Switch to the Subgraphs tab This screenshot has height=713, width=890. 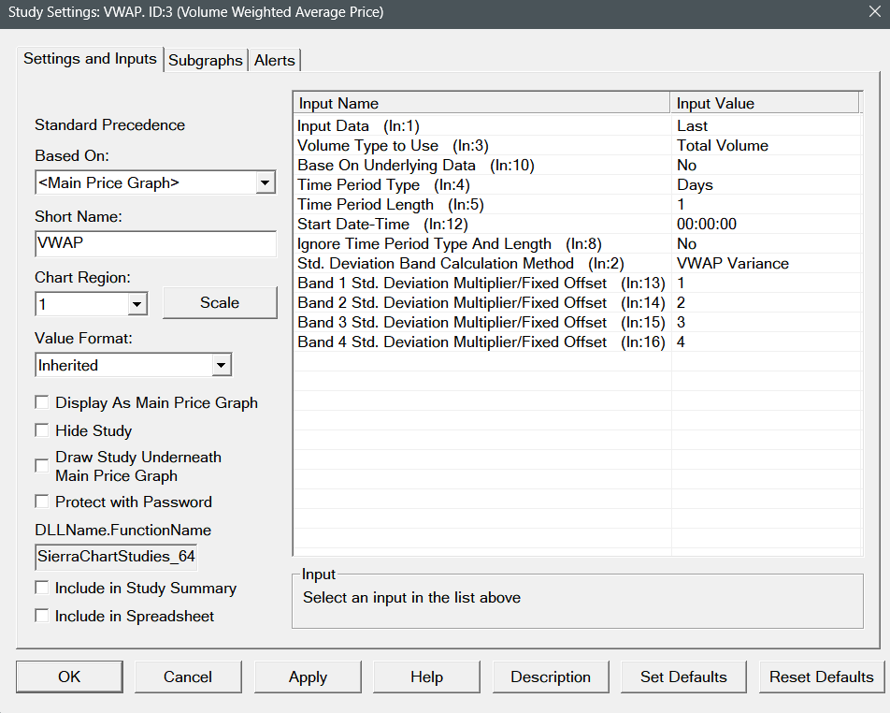206,60
